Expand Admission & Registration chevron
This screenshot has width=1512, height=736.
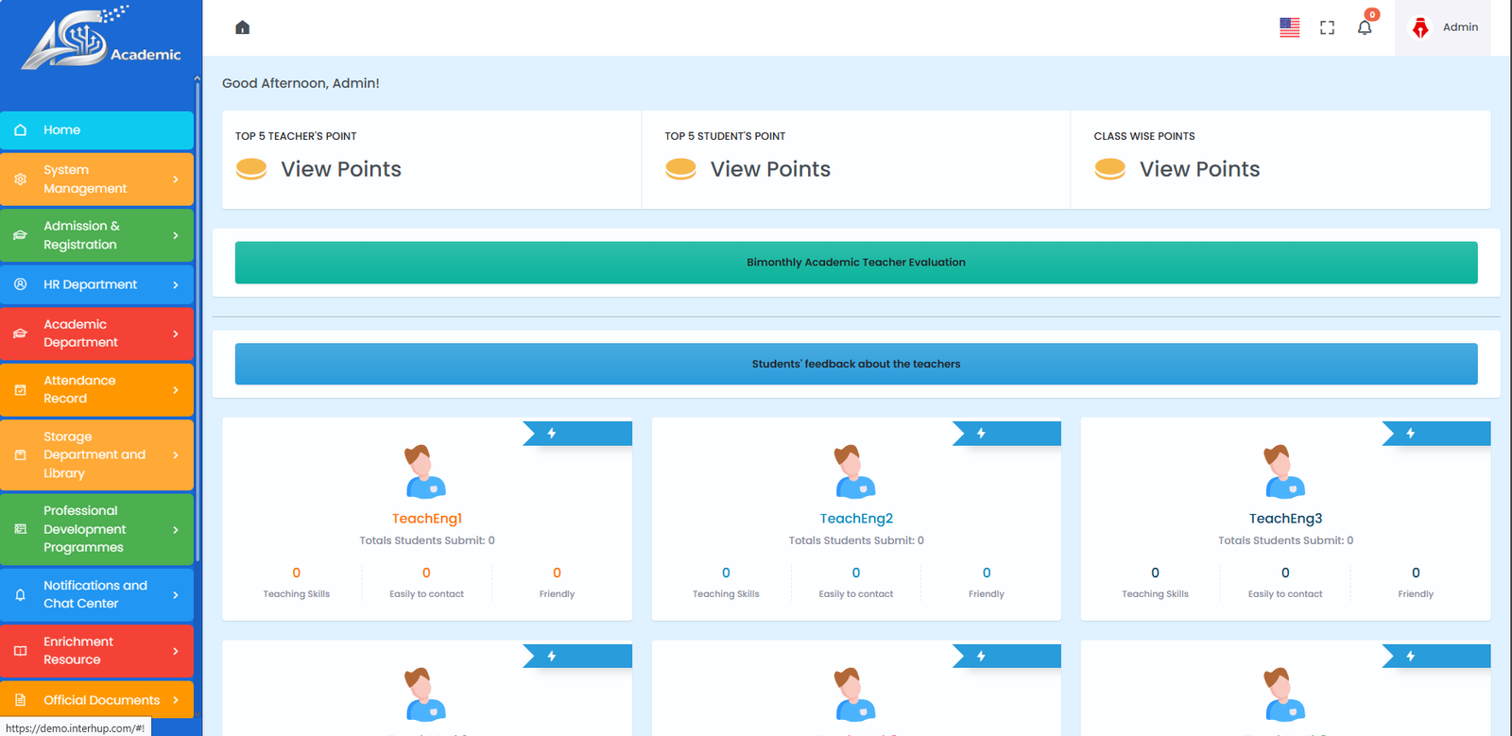point(176,235)
